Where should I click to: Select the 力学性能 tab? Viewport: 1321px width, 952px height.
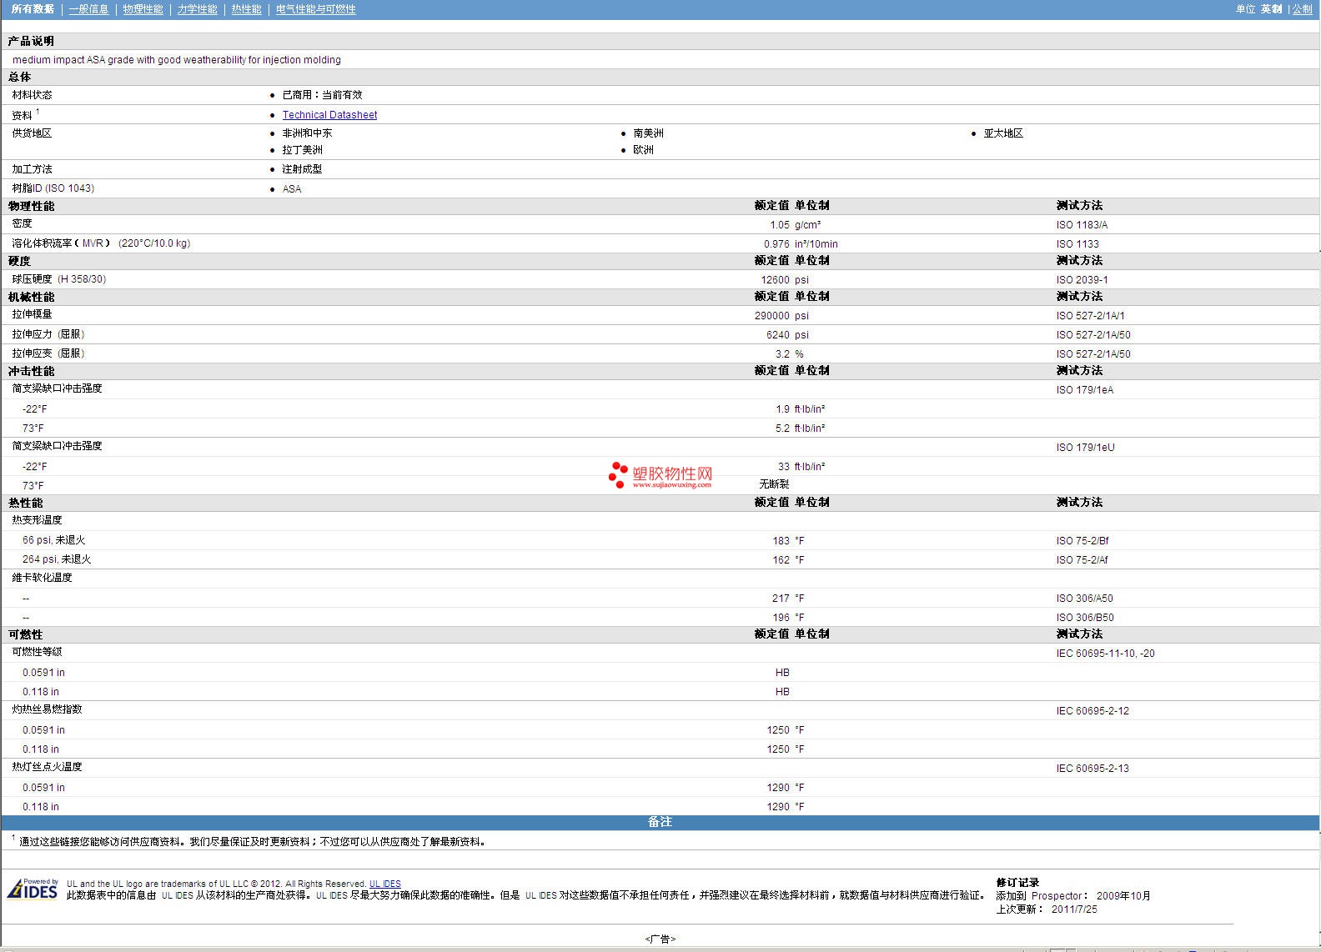197,9
